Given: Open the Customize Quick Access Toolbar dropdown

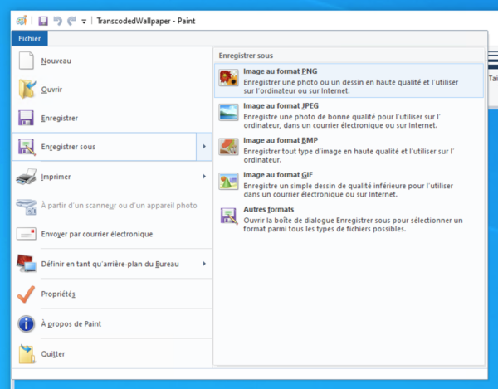Looking at the screenshot, I should [84, 22].
